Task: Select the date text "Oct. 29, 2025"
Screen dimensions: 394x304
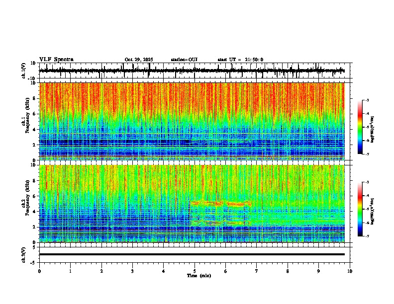Action: (139, 60)
